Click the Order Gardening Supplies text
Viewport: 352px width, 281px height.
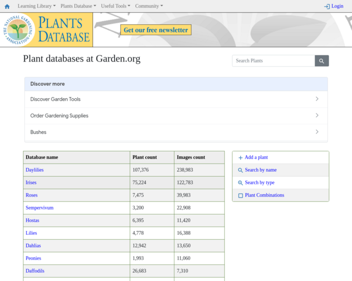[59, 116]
